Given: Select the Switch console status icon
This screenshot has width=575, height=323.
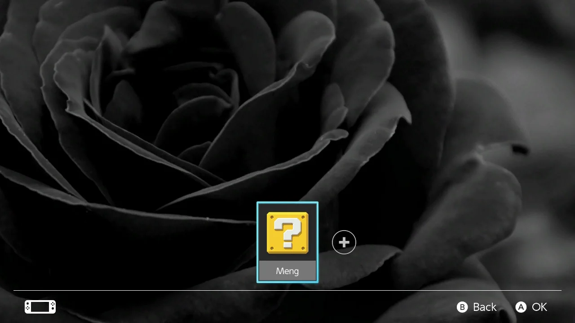Looking at the screenshot, I should pos(40,307).
